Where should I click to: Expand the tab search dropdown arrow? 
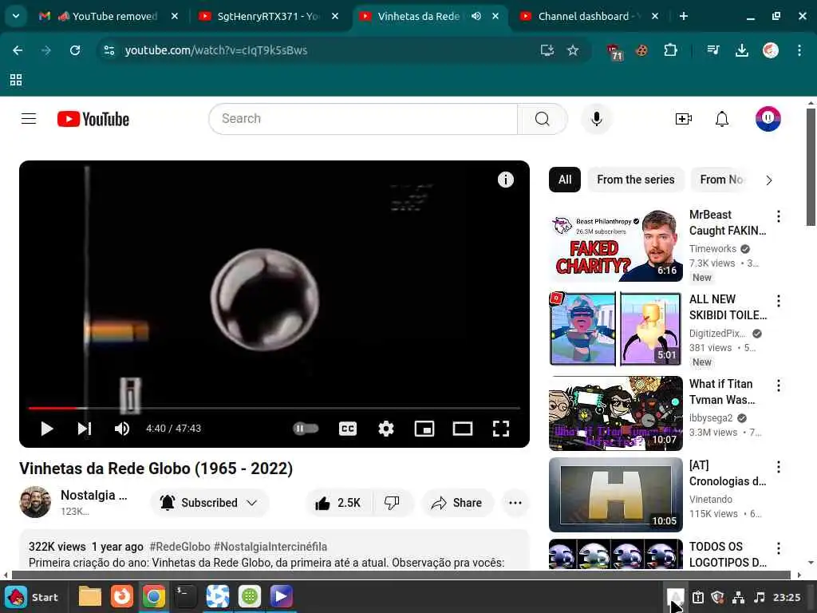pyautogui.click(x=16, y=16)
